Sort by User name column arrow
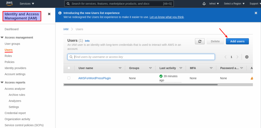Image resolution: width=261 pixels, height=128 pixels. (x=120, y=68)
